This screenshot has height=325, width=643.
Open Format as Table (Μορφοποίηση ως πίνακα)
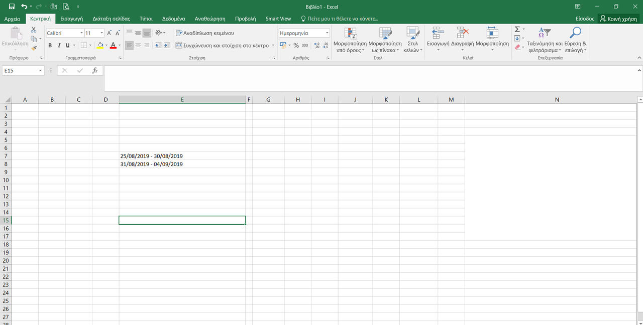tap(385, 40)
